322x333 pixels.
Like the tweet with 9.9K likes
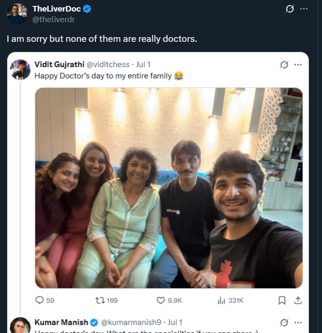161,300
